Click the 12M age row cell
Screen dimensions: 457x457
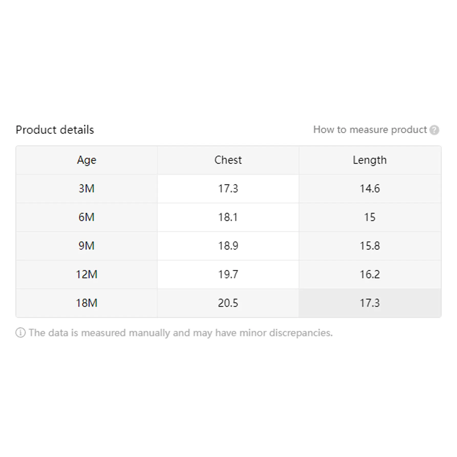point(87,274)
